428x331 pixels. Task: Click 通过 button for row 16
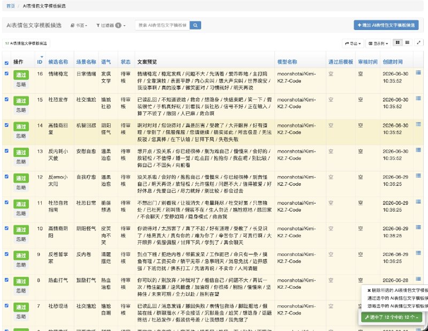21,75
